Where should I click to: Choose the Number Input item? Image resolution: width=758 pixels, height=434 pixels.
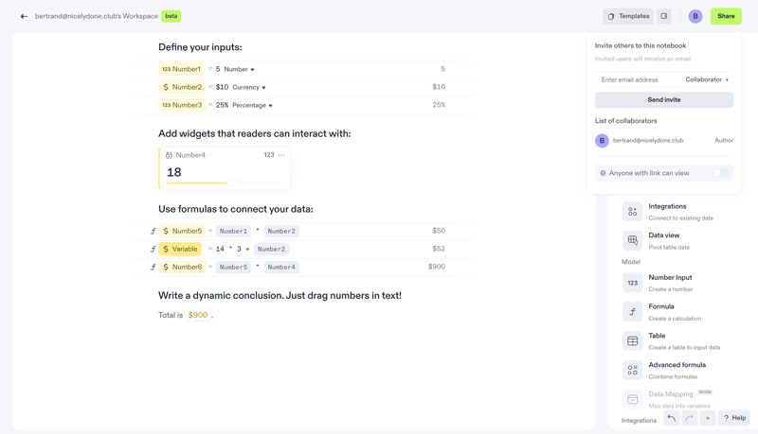click(x=679, y=283)
